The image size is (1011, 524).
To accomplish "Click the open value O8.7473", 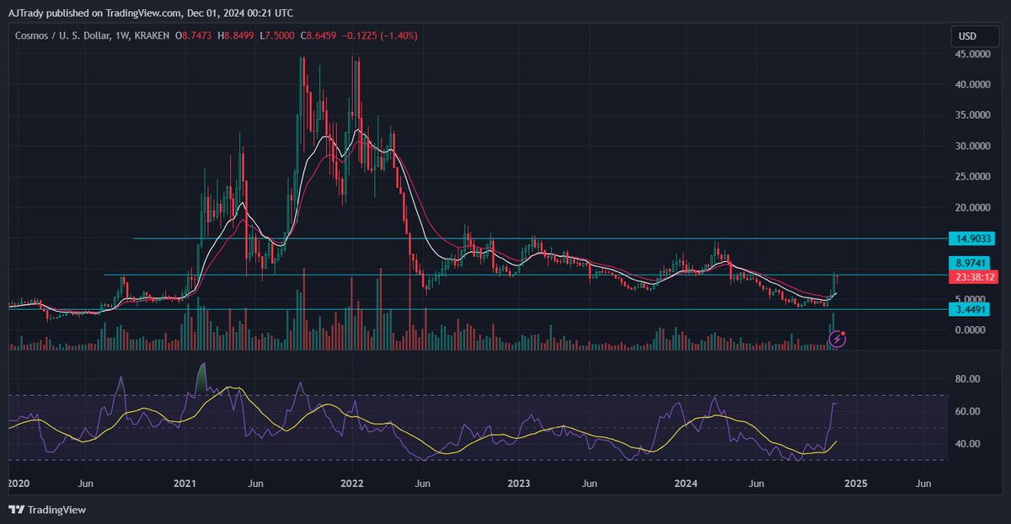I will pos(195,35).
